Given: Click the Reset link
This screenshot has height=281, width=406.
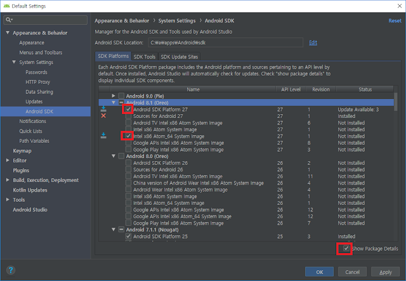Looking at the screenshot, I should pos(395,21).
